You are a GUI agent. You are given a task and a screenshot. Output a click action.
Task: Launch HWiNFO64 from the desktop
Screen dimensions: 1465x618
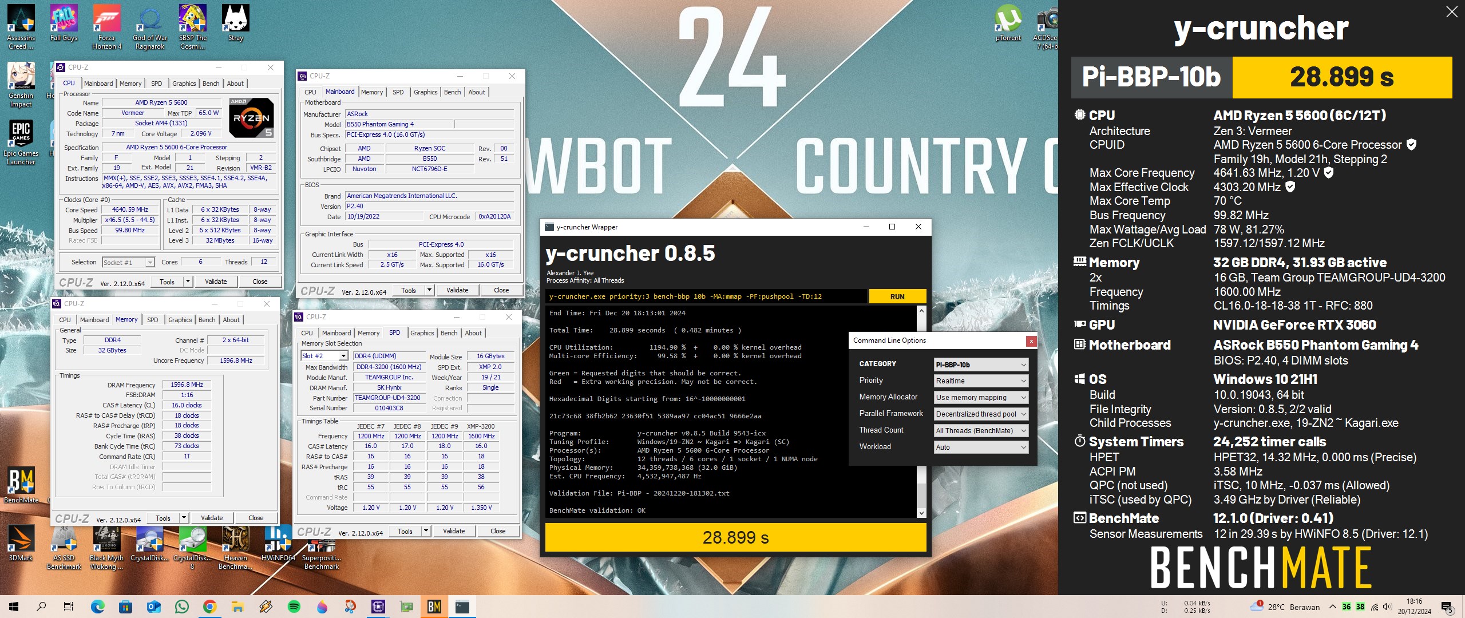pyautogui.click(x=278, y=544)
